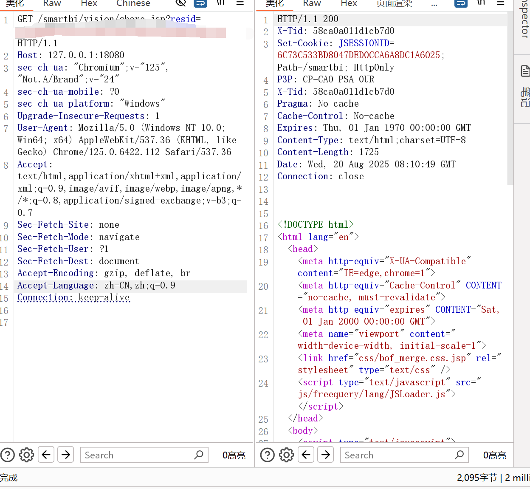This screenshot has width=530, height=489.
Task: Click the sec-ch-ua-platform "Windows" line
Action: coord(91,104)
